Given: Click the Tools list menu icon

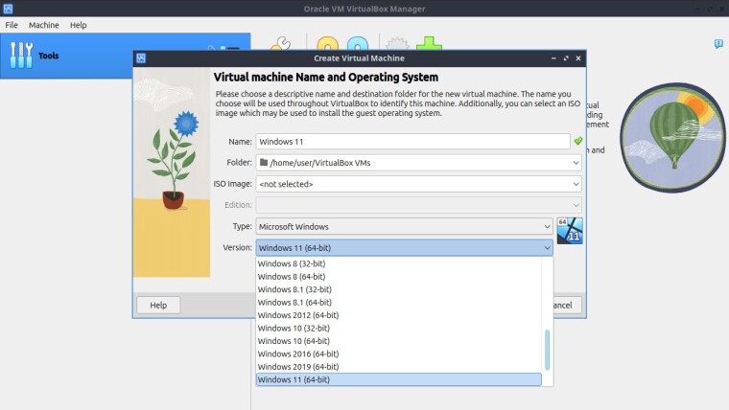Looking at the screenshot, I should [229, 48].
